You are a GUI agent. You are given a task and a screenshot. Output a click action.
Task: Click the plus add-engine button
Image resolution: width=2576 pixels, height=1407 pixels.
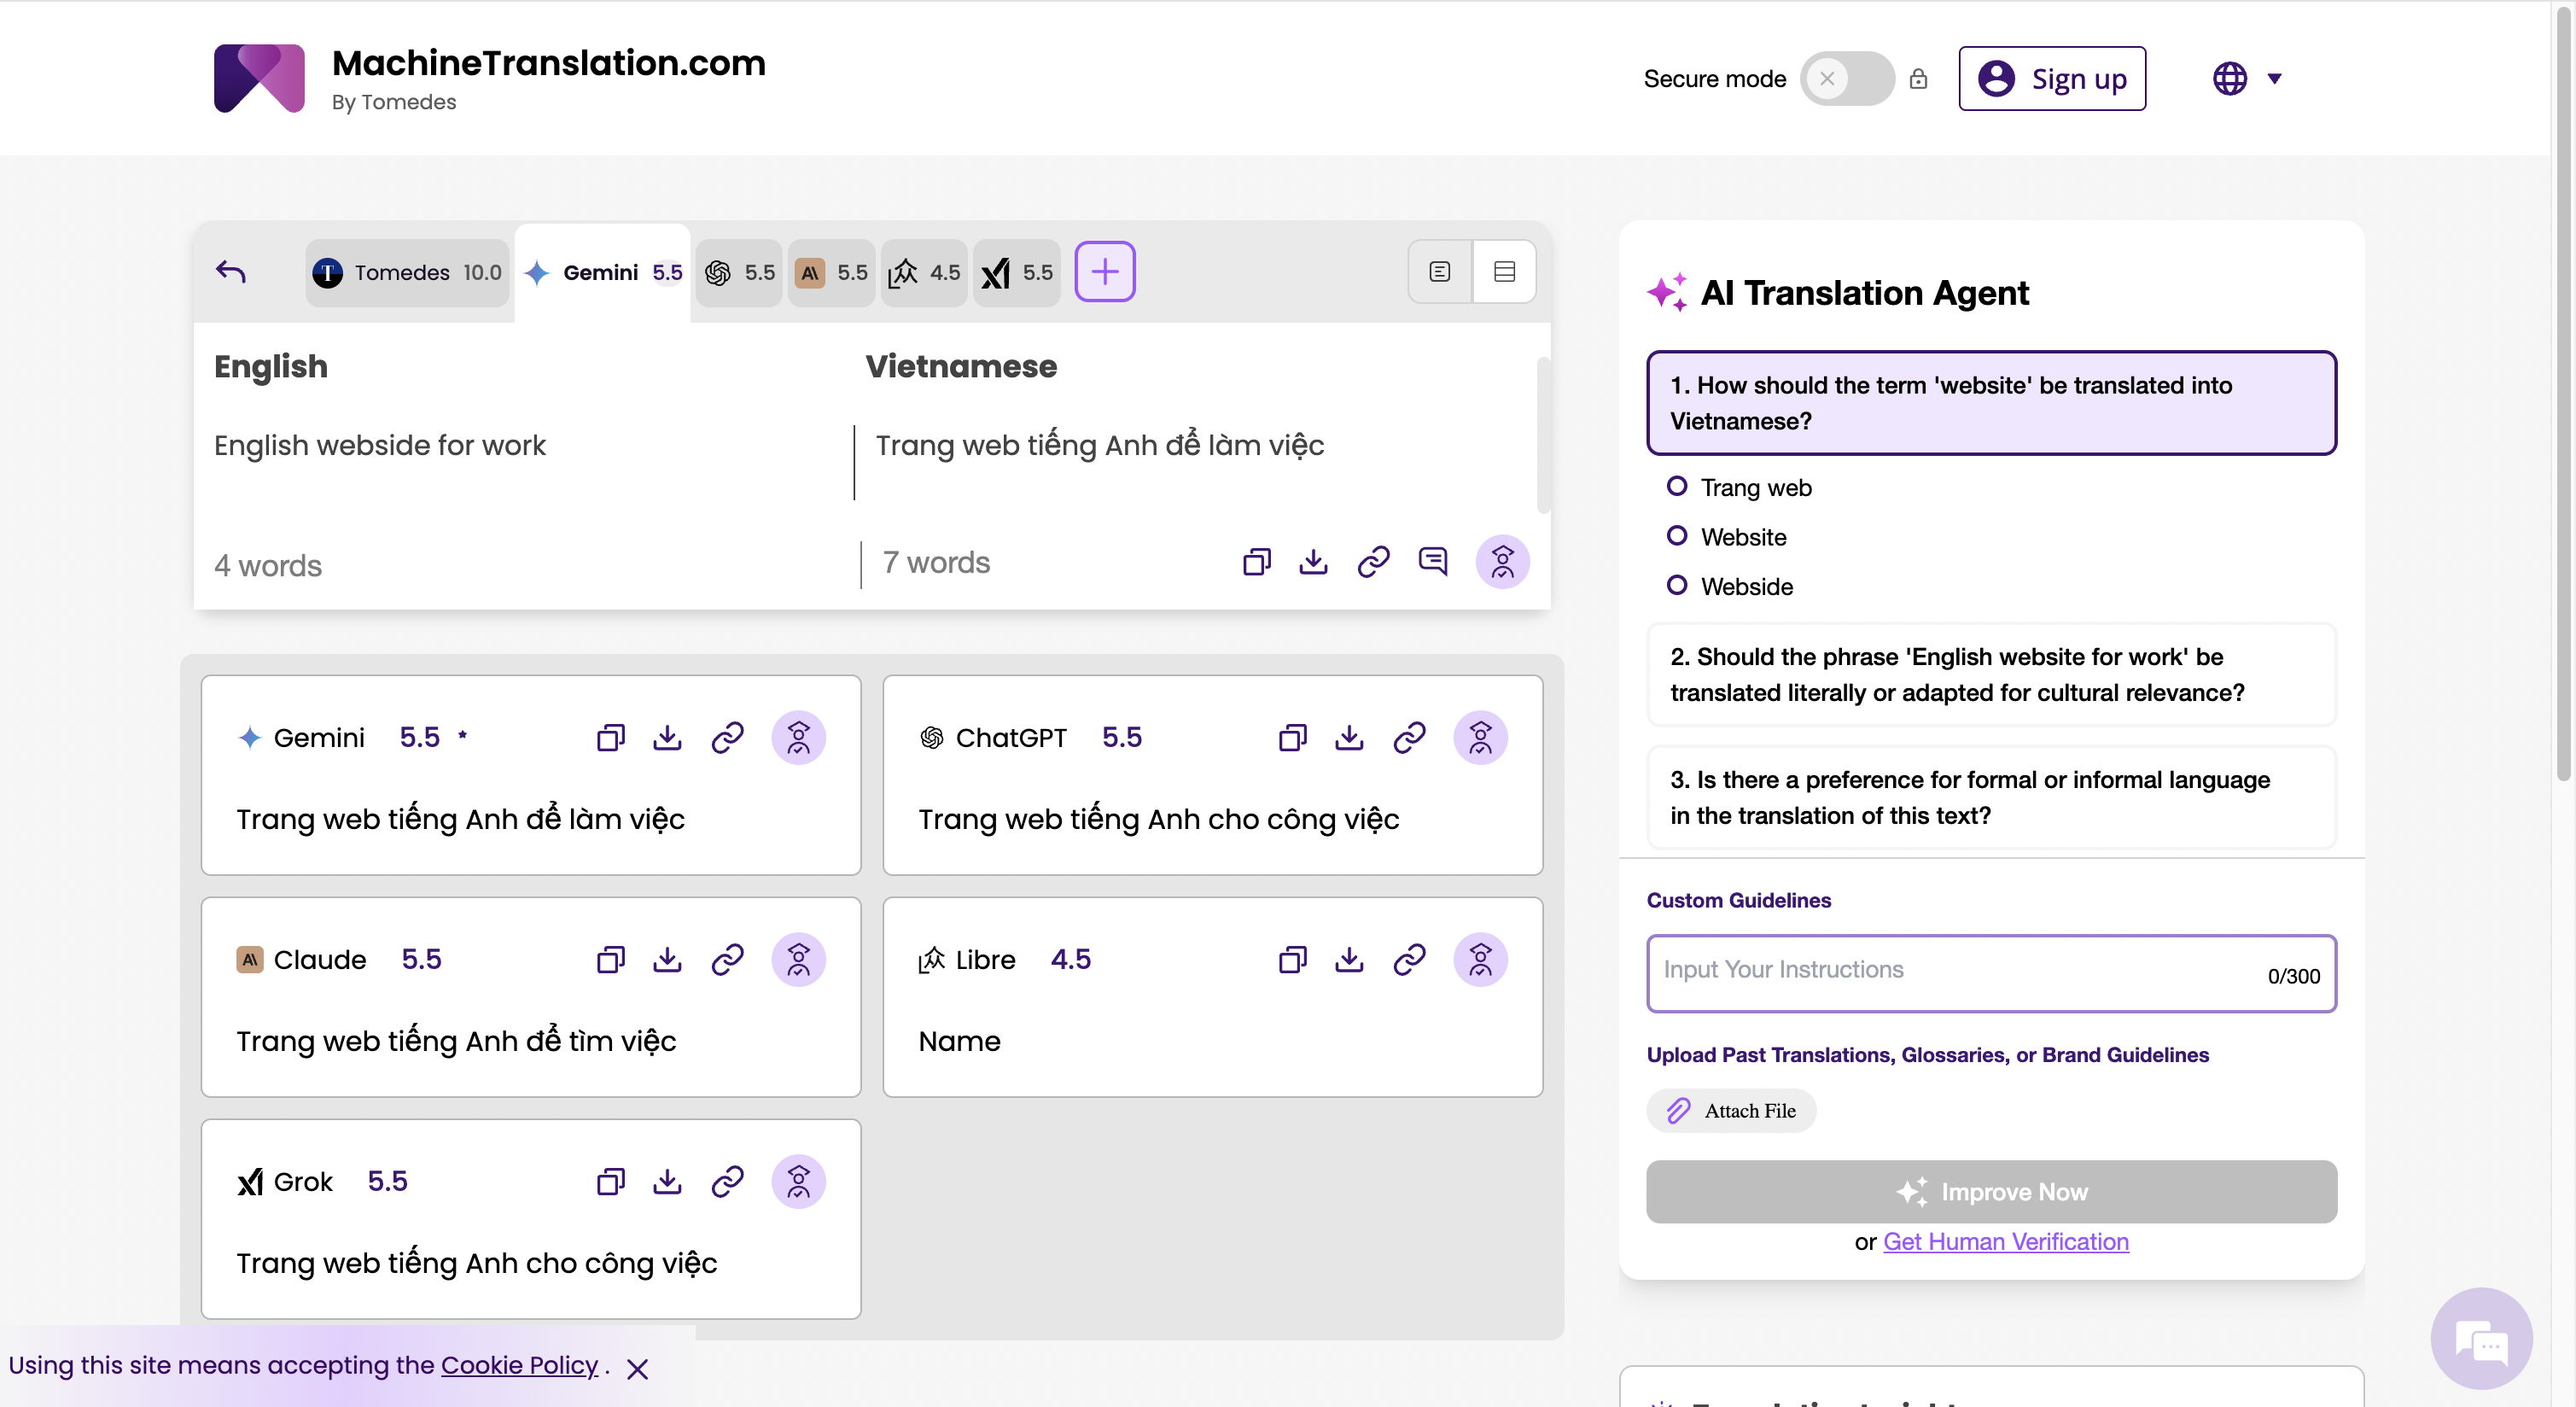coord(1105,271)
